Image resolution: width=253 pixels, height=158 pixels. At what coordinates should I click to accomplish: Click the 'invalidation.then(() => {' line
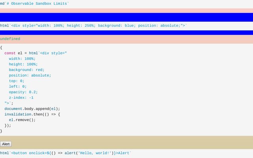(x=32, y=114)
